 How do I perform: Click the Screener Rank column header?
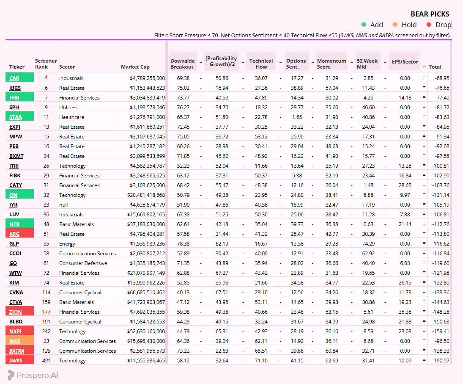click(x=46, y=64)
